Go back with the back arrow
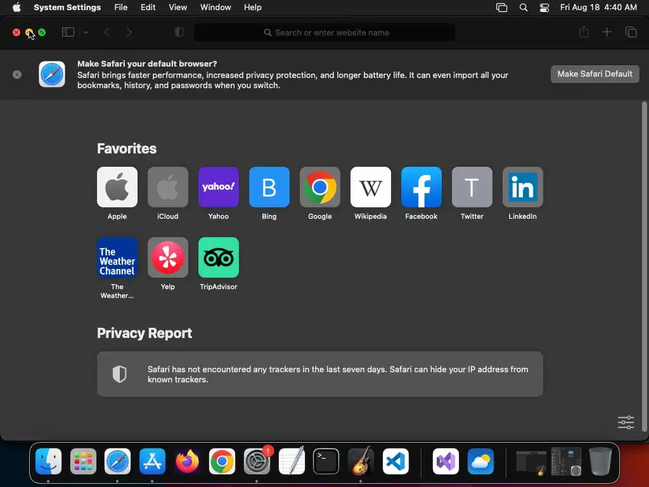This screenshot has width=649, height=487. [x=106, y=32]
